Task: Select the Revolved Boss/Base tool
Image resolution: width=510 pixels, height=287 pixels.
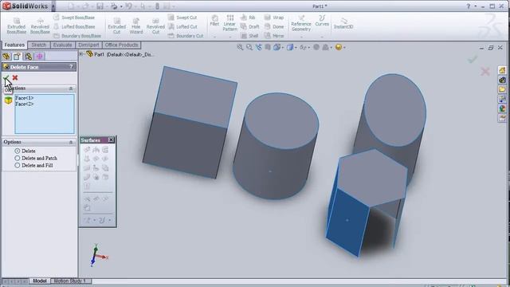Action: pyautogui.click(x=40, y=26)
